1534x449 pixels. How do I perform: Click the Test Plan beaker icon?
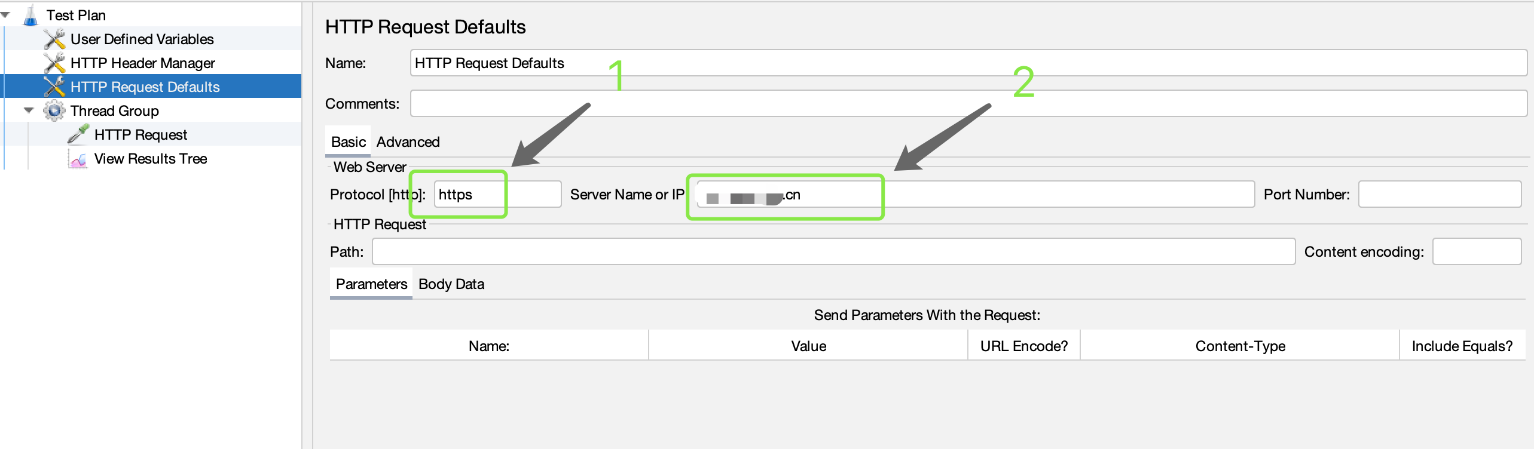(30, 16)
